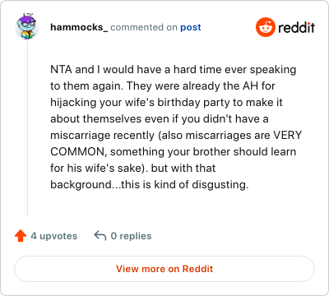
Task: Follow the blue "post" link
Action: click(191, 27)
